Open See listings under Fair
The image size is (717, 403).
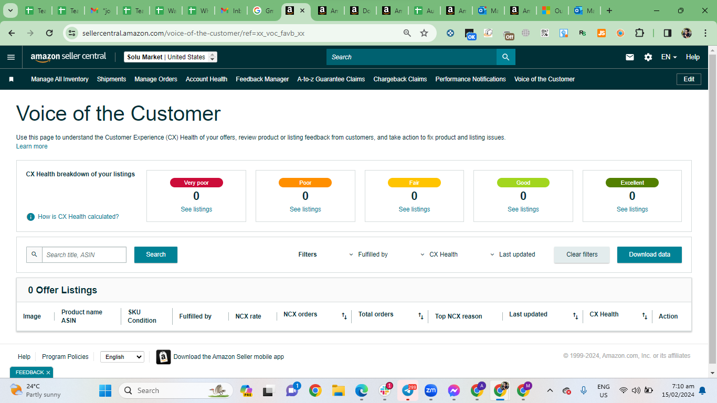click(415, 209)
